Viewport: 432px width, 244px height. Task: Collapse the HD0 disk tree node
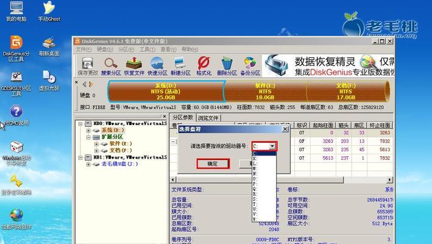coord(80,124)
